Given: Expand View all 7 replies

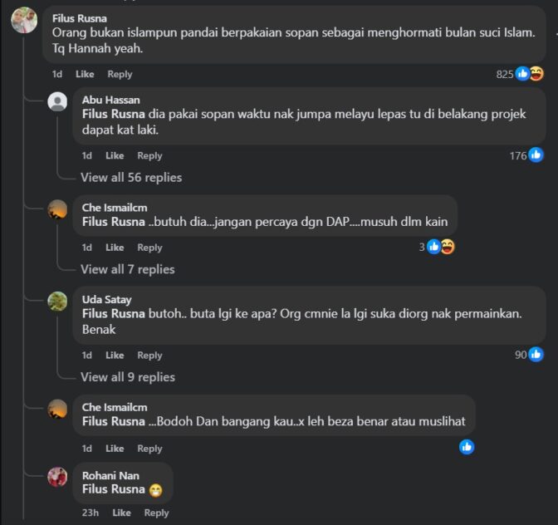Looking at the screenshot, I should tap(128, 269).
